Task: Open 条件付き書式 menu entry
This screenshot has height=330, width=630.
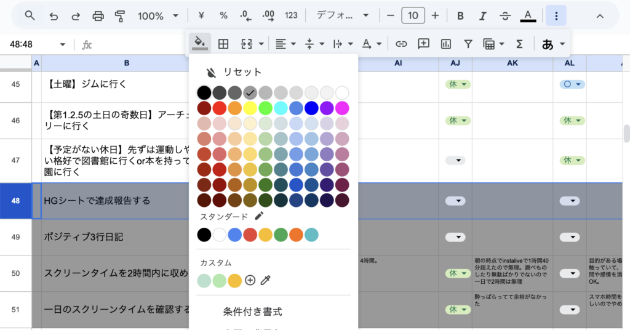Action: pyautogui.click(x=252, y=312)
